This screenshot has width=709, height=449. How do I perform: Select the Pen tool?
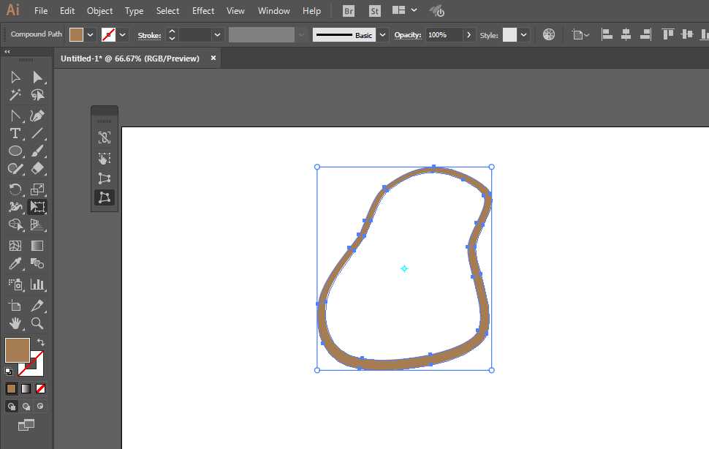tap(37, 116)
